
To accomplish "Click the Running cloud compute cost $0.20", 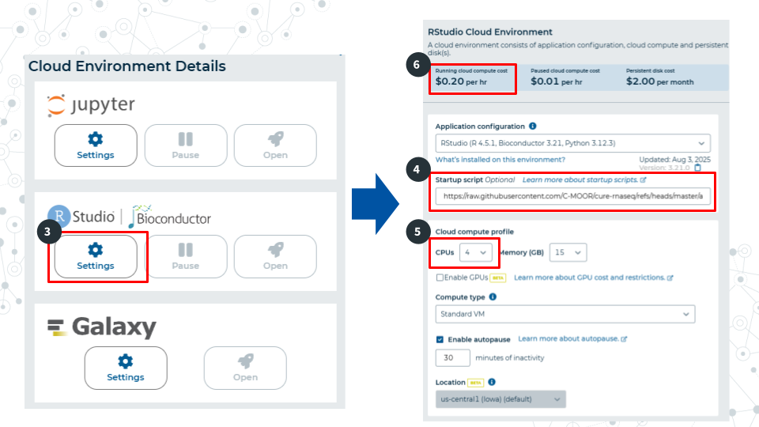I will pyautogui.click(x=471, y=77).
